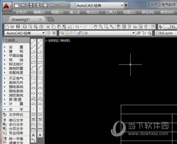Select the Zoom Window tool
This screenshot has height=144, width=177.
[106, 27]
